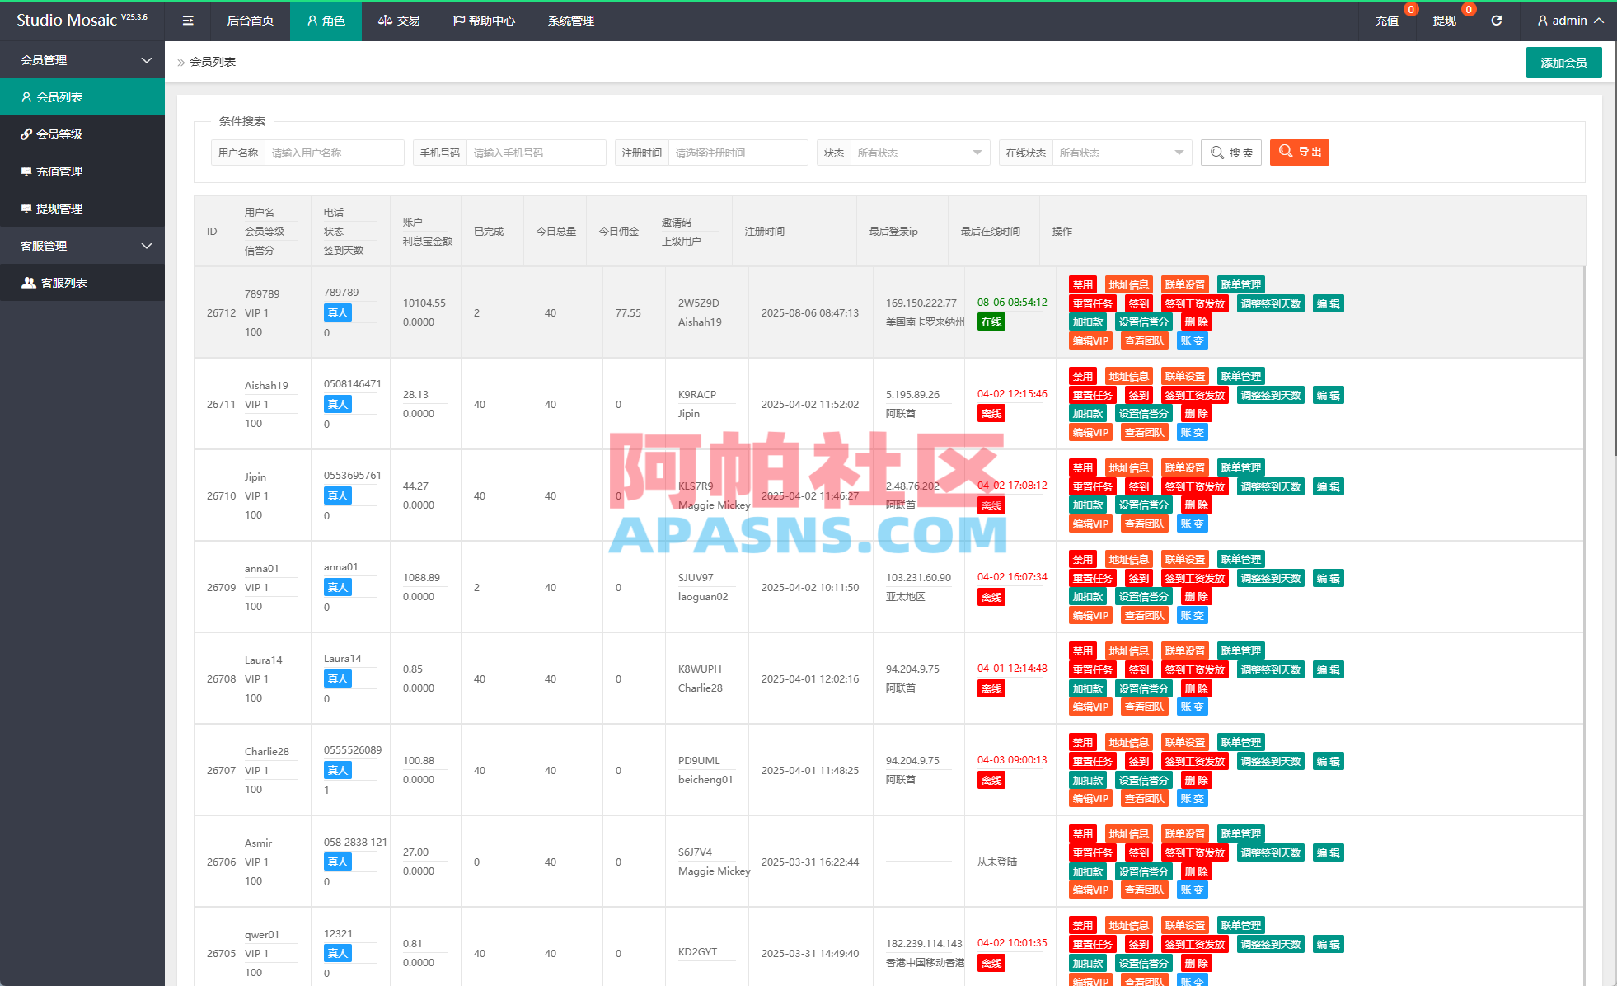Screen dimensions: 1617x986
Task: Open the hamburger sidebar collapse icon
Action: click(188, 21)
